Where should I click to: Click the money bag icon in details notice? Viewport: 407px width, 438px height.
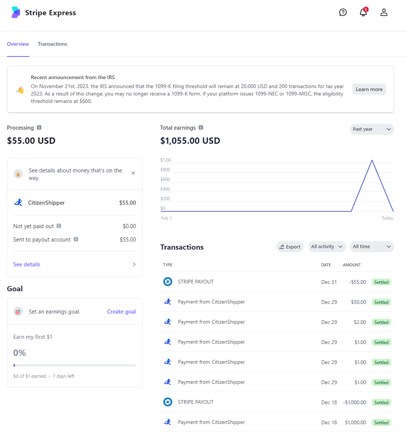point(18,174)
